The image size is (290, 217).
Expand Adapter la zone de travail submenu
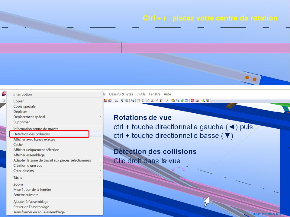coord(55,160)
